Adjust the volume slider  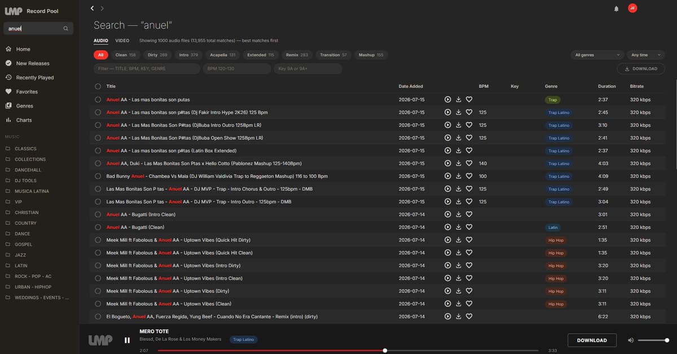[653, 340]
